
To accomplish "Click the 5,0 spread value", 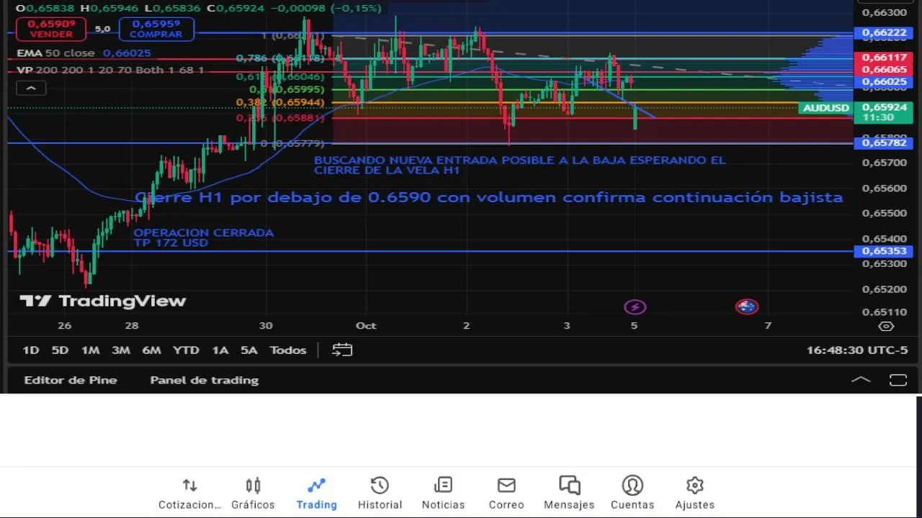I will pos(102,29).
